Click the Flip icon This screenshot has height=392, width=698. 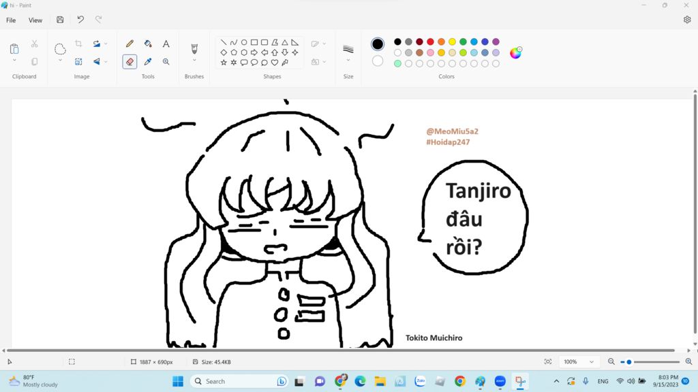pyautogui.click(x=97, y=62)
